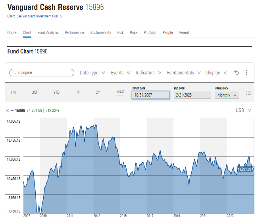
Task: Open the Fund Analysis tab
Action: click(x=48, y=32)
